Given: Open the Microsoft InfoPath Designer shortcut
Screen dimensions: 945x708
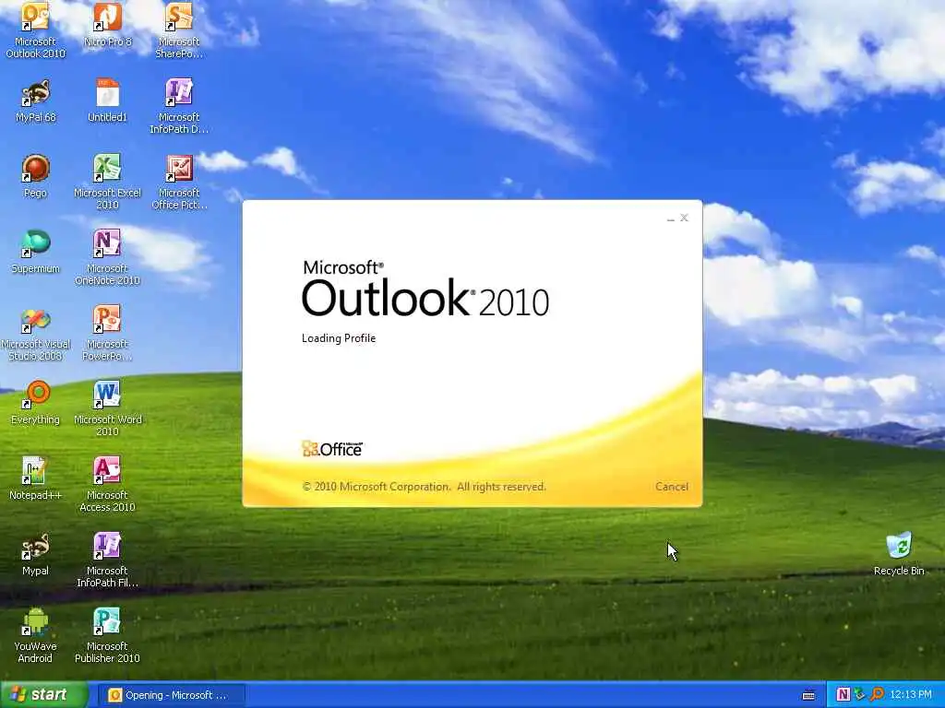Looking at the screenshot, I should (x=179, y=106).
